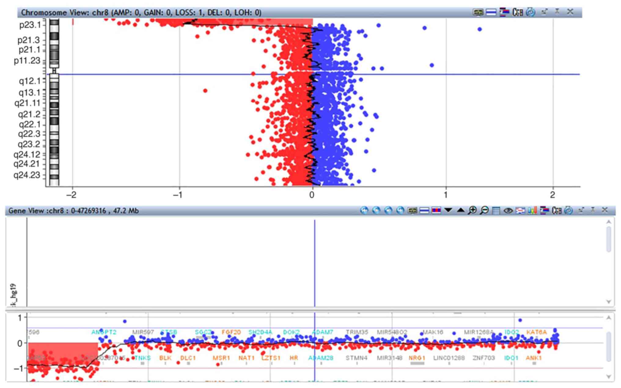Click the CGB icon in Gene View toolbar
The height and width of the screenshot is (388, 621).
[x=557, y=210]
